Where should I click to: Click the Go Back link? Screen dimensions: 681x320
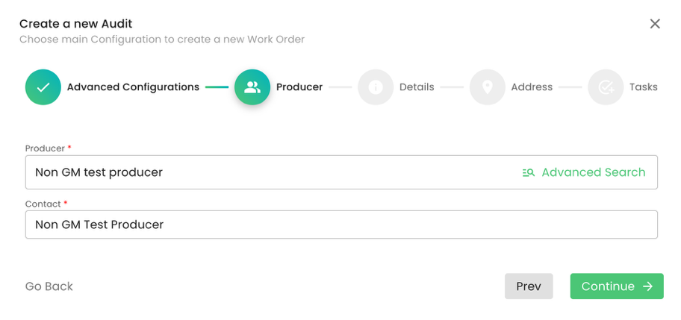pyautogui.click(x=49, y=286)
